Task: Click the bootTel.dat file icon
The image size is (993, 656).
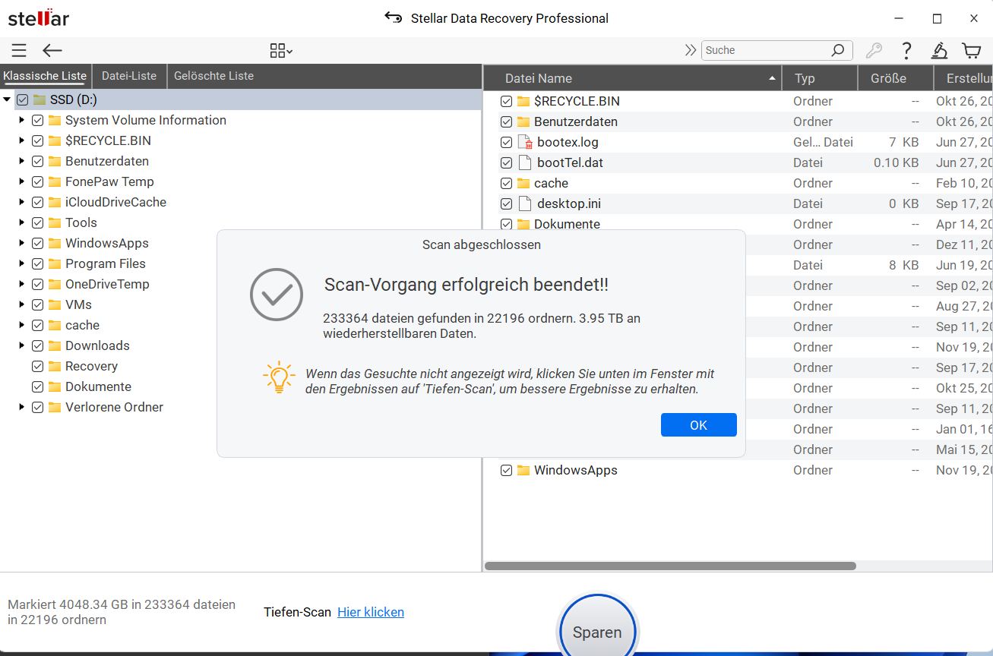Action: coord(524,162)
